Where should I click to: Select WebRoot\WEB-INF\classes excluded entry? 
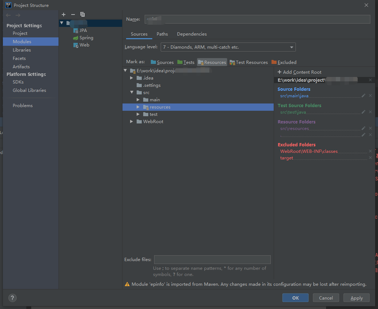pos(309,151)
